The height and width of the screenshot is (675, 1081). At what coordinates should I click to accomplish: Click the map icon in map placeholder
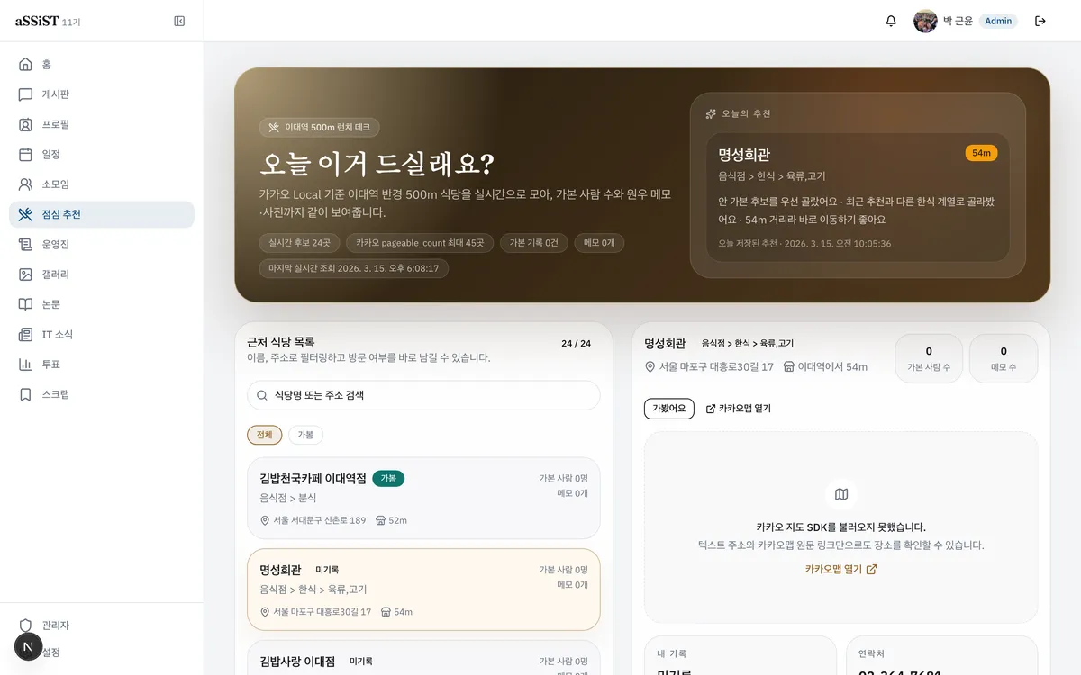click(841, 494)
